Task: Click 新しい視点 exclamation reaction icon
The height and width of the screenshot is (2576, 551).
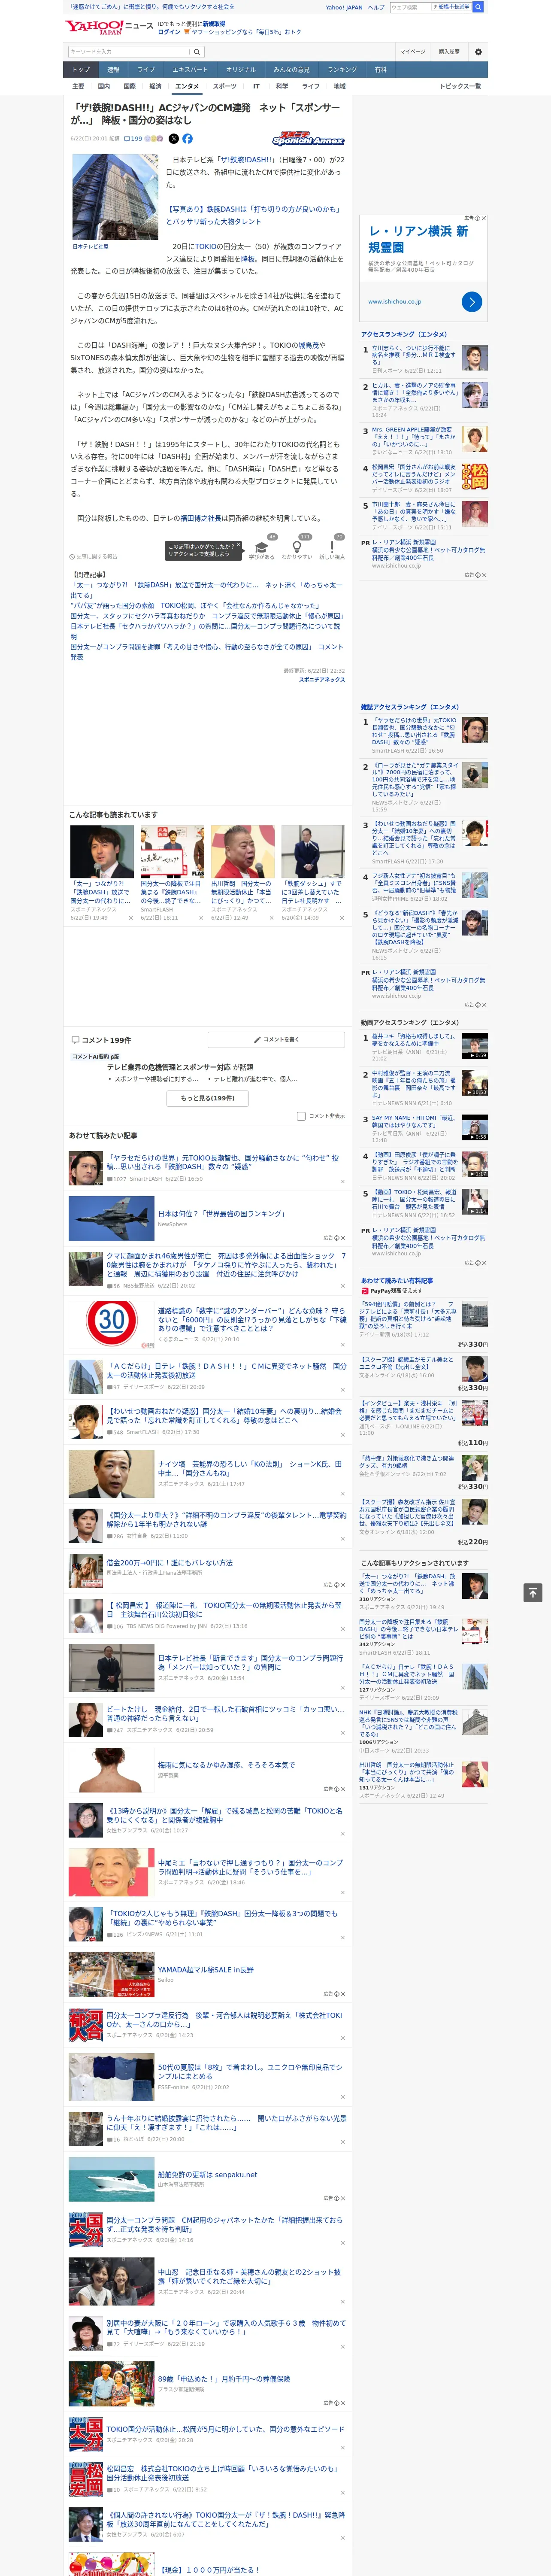Action: (x=332, y=547)
